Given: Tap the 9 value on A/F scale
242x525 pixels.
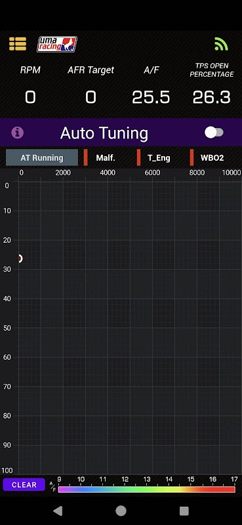Looking at the screenshot, I should click(59, 480).
